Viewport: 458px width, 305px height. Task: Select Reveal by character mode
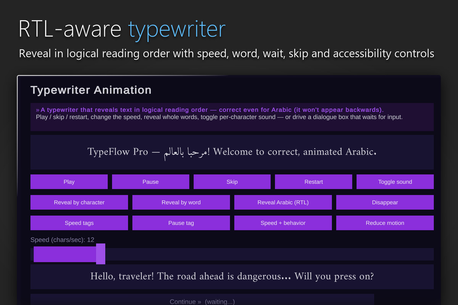point(79,202)
